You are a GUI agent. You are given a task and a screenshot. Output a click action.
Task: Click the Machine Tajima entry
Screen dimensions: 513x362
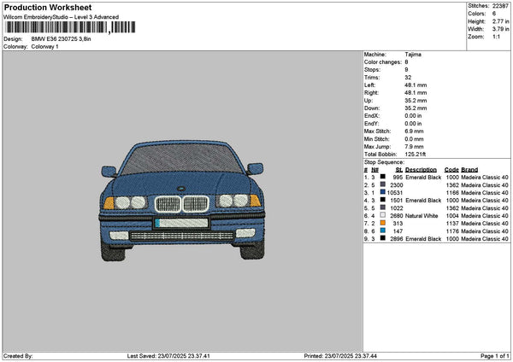(412, 54)
